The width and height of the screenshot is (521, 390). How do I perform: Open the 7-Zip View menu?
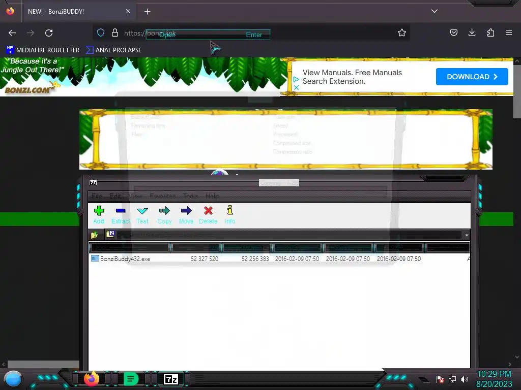(x=135, y=196)
